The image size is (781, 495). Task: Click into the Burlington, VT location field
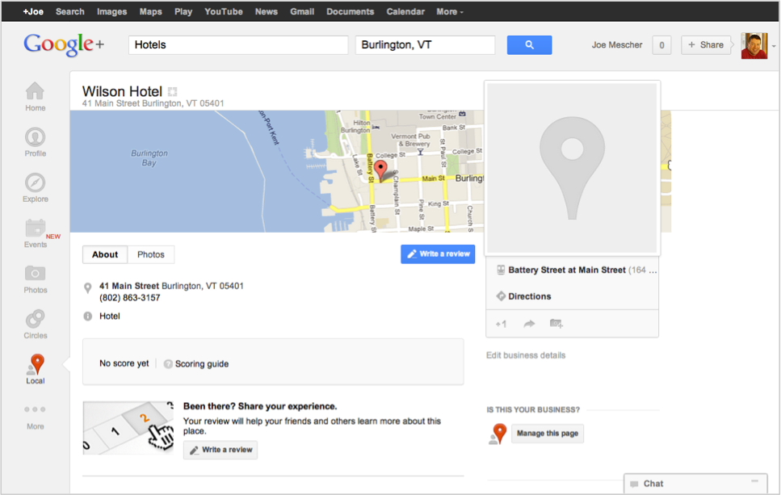[x=425, y=45]
